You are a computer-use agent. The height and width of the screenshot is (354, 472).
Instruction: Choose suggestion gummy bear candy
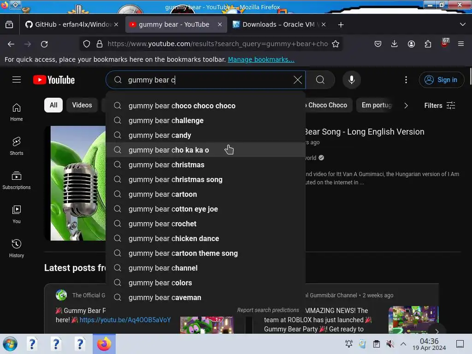[206, 135]
